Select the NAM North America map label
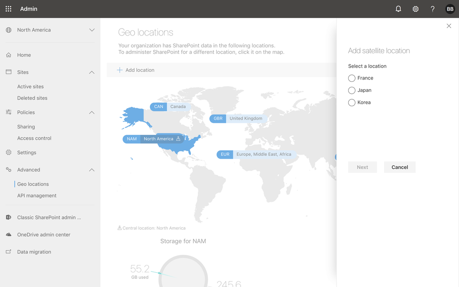The width and height of the screenshot is (459, 287). point(154,139)
